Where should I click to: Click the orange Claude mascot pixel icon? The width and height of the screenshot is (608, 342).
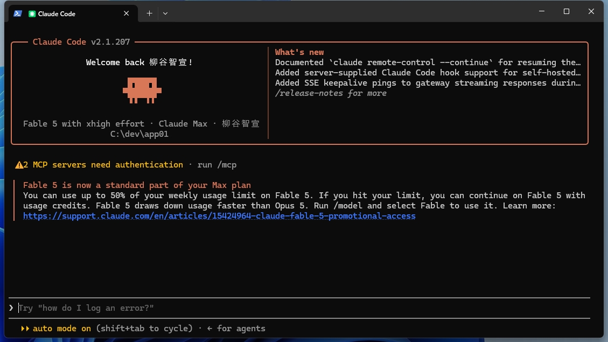tap(142, 90)
